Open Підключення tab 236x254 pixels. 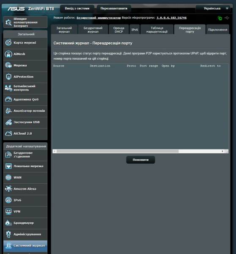point(218,30)
